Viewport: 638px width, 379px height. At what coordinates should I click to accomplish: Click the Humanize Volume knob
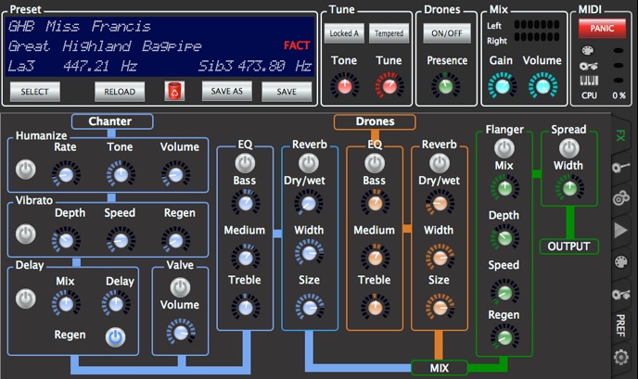(x=175, y=174)
